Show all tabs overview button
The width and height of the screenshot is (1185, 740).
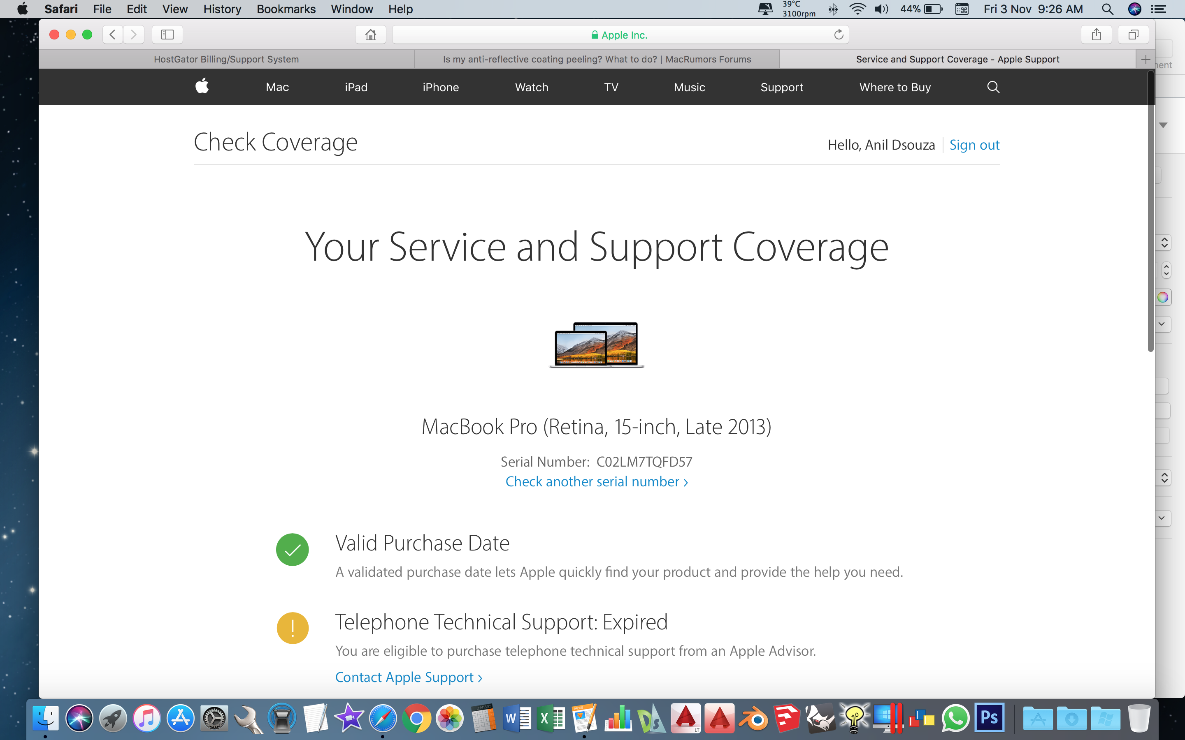[1133, 35]
